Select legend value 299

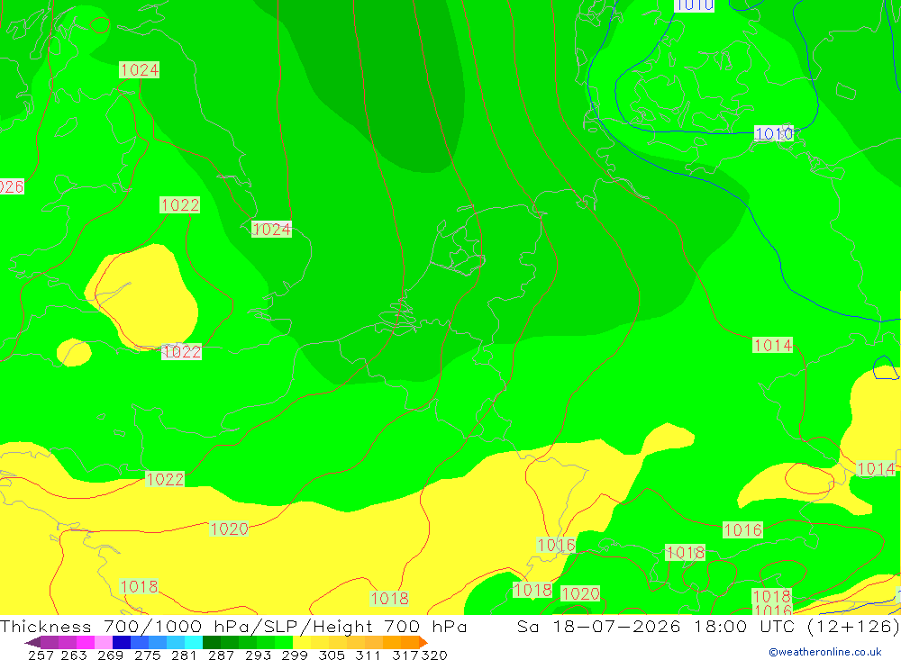point(295,655)
